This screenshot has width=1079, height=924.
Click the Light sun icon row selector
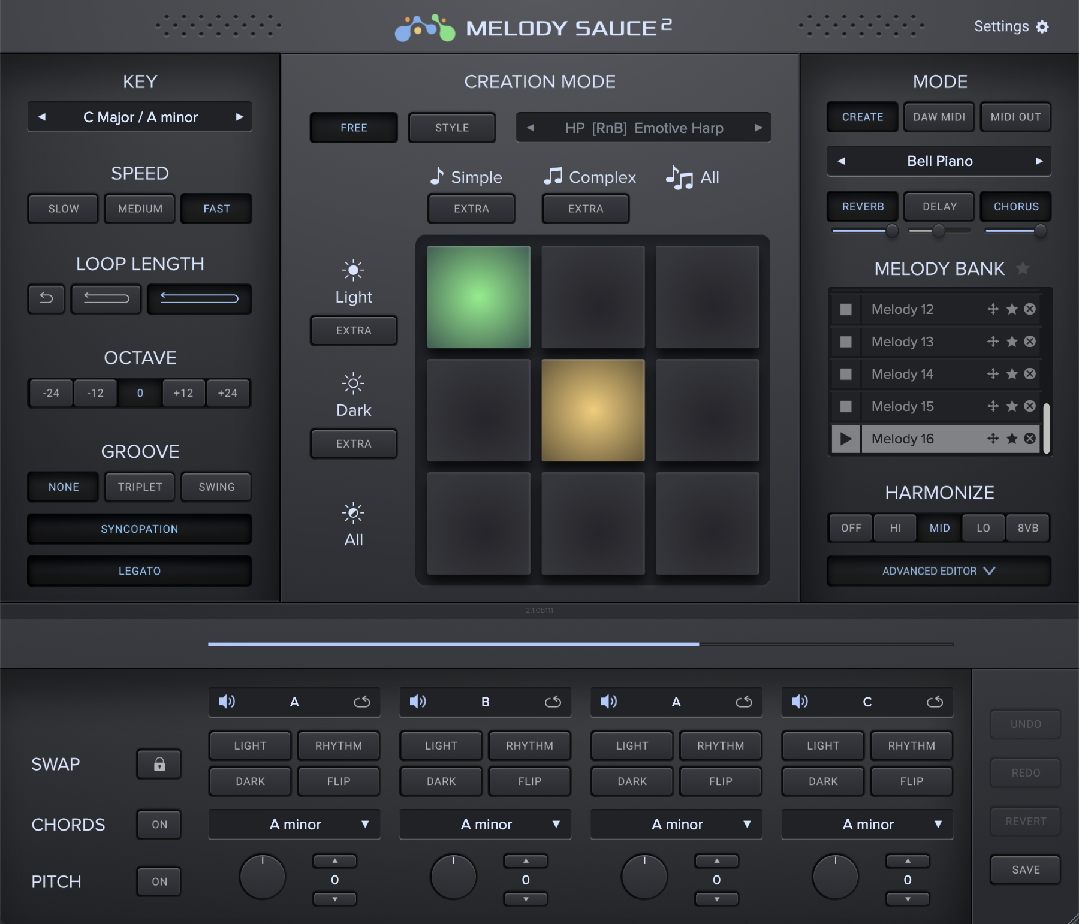pyautogui.click(x=354, y=270)
